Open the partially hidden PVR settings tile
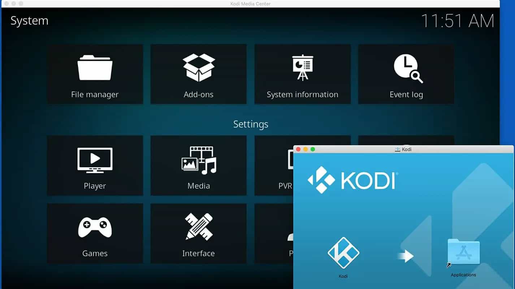Screen dimensions: 515x289 click(274, 165)
